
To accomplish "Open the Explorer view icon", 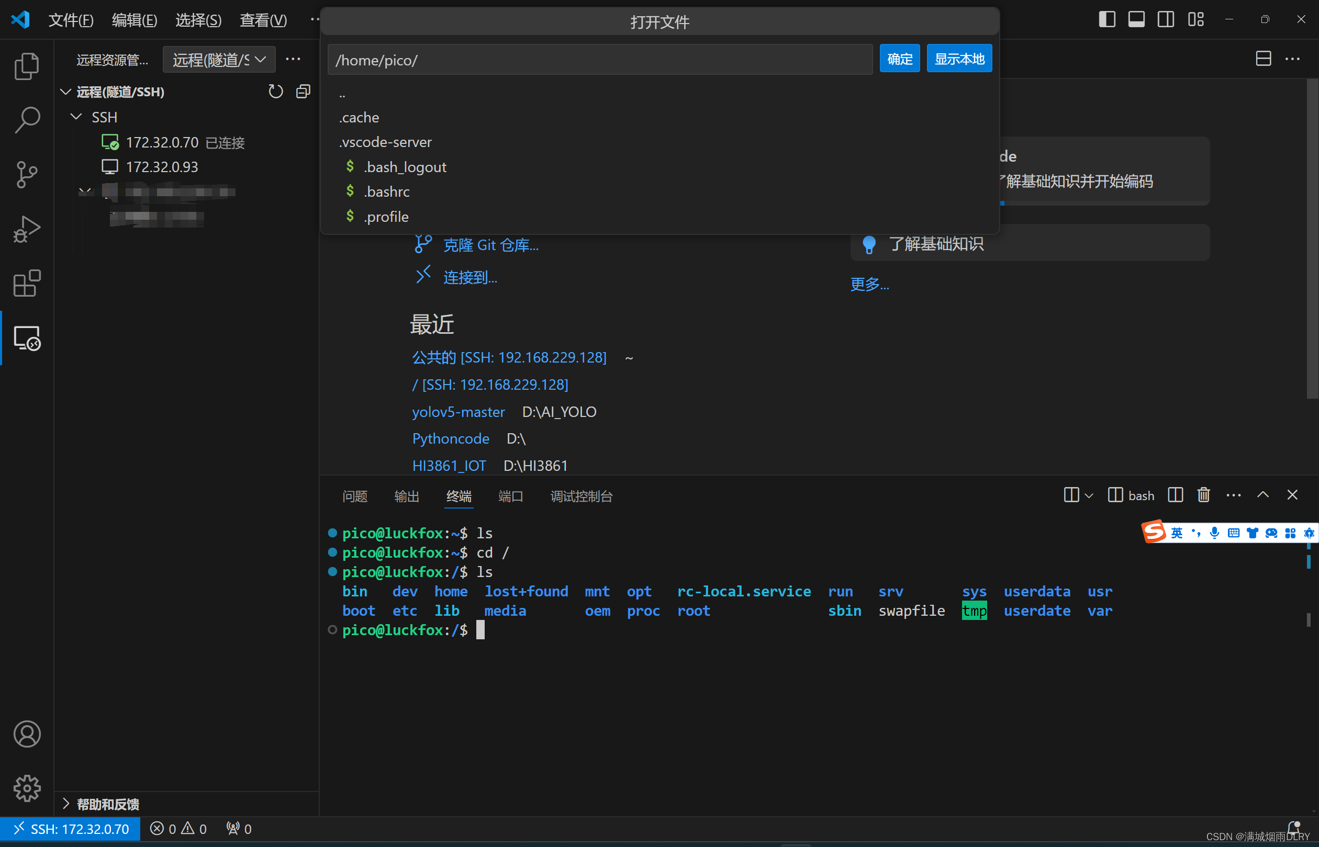I will [26, 66].
